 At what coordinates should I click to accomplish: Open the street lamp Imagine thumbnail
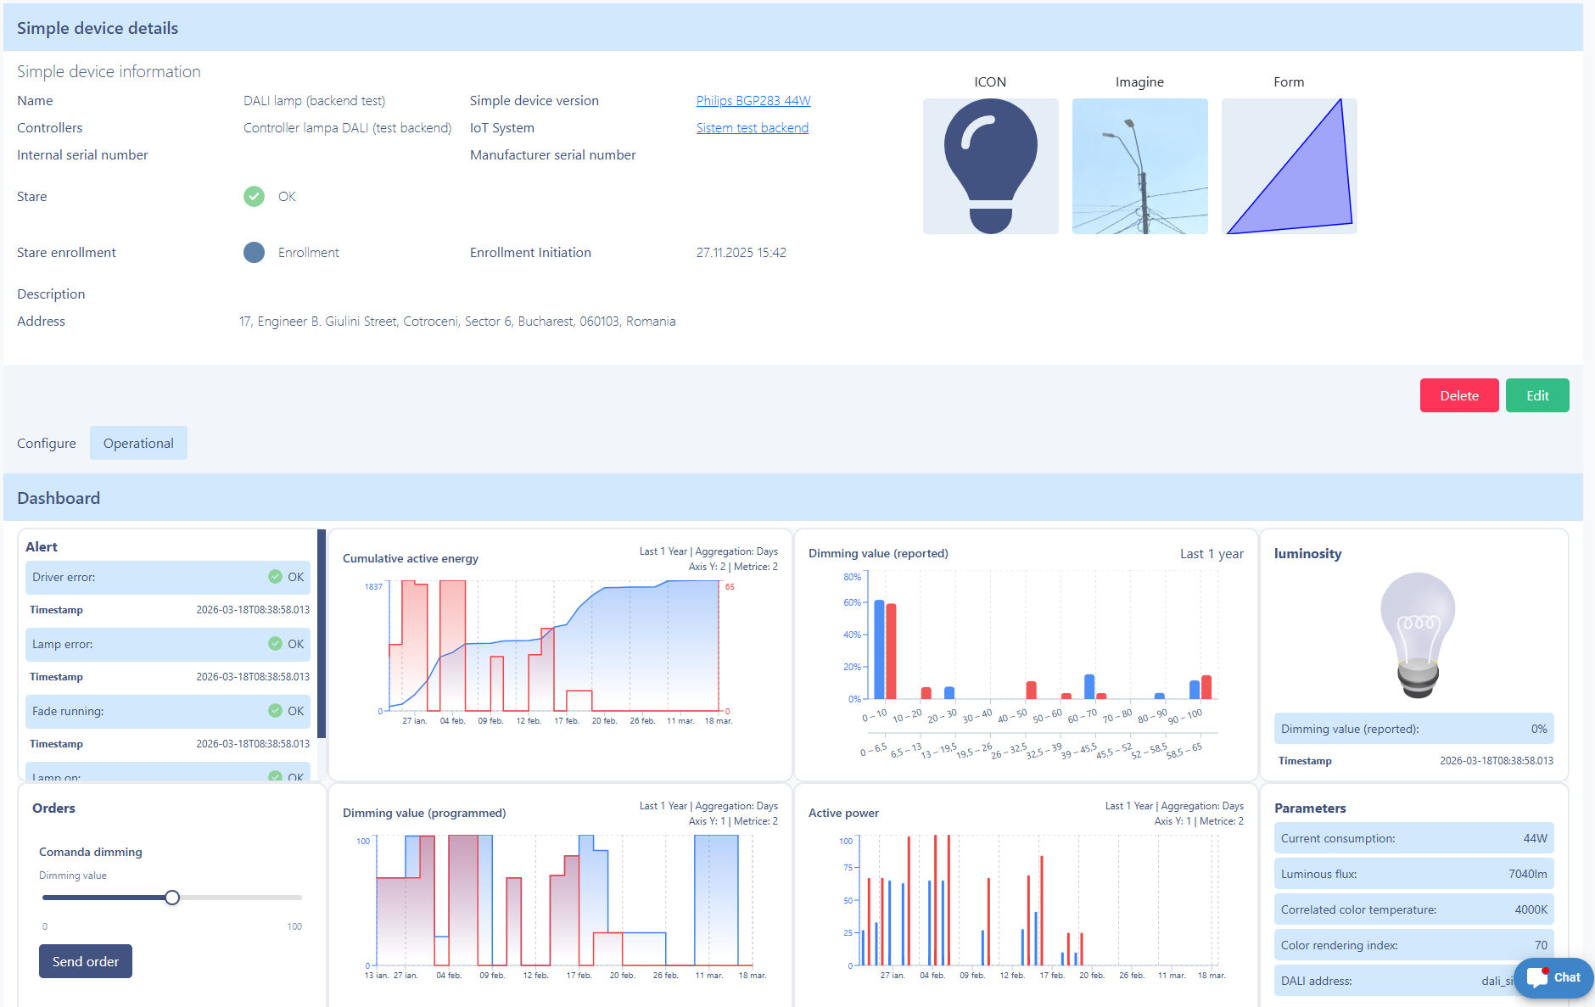(1139, 166)
